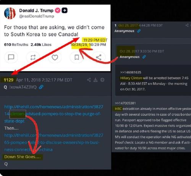Click the @realDonaldTrump handle
191x176 pixels.
click(x=37, y=16)
